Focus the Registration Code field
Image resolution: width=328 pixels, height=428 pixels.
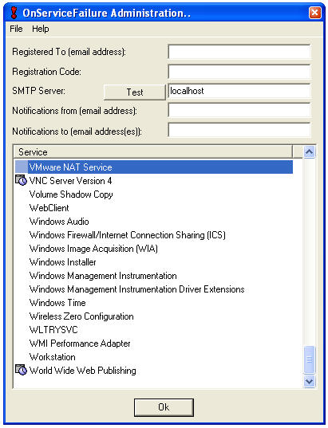pyautogui.click(x=239, y=72)
